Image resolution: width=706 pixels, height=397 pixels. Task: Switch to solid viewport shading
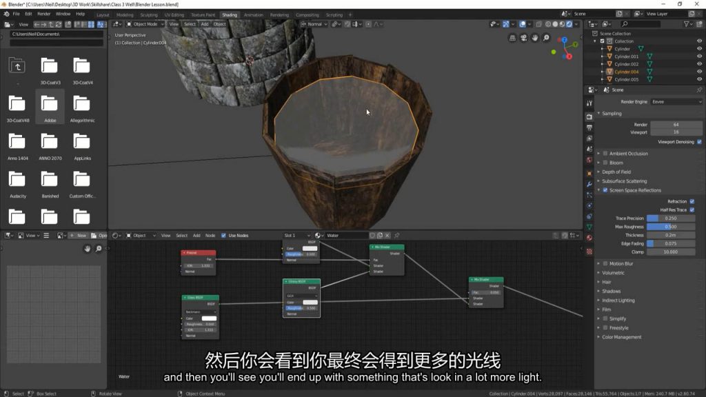[x=555, y=24]
